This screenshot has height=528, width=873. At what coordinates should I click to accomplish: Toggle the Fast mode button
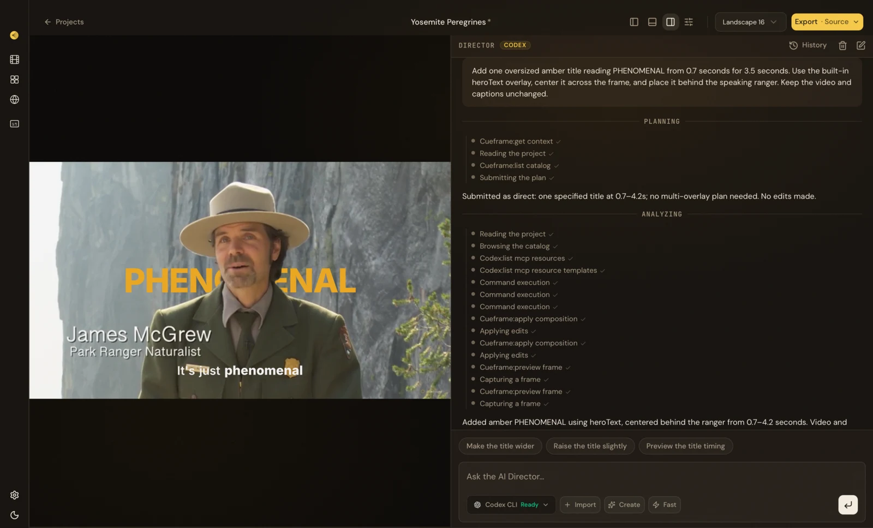tap(664, 505)
